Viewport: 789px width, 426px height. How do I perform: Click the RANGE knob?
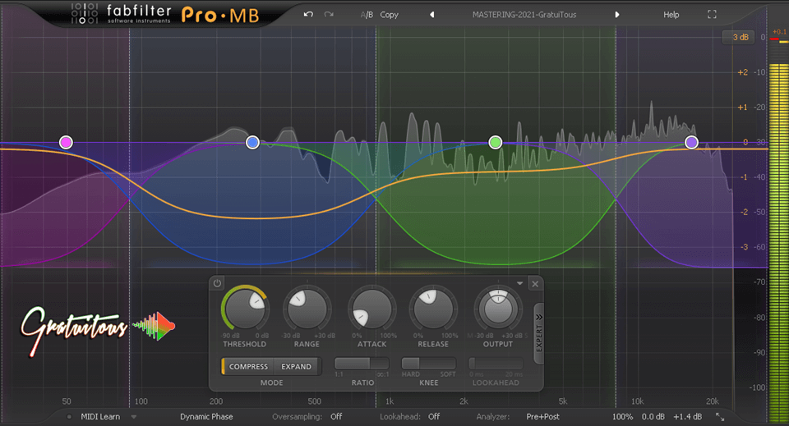tap(307, 309)
